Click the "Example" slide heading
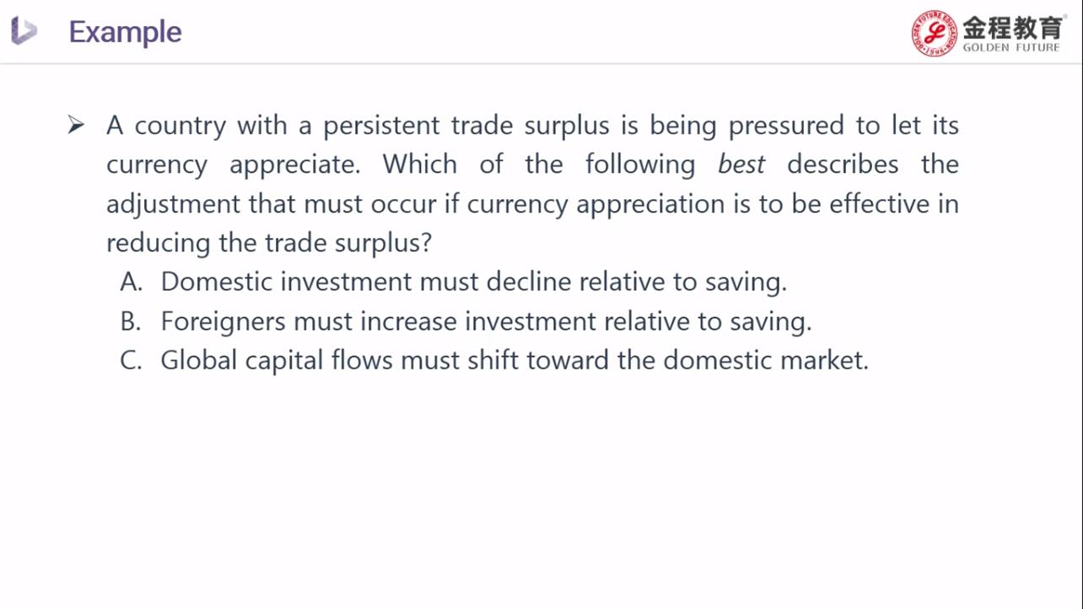The height and width of the screenshot is (609, 1083). click(x=125, y=32)
